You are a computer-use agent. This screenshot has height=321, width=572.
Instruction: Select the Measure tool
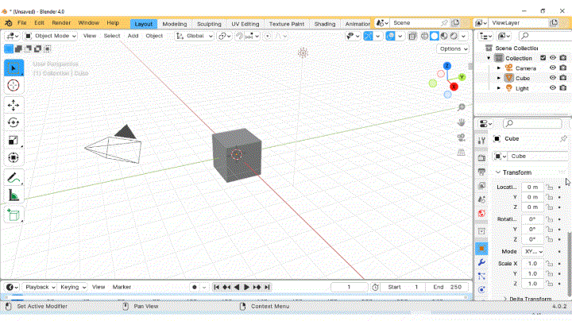(14, 195)
